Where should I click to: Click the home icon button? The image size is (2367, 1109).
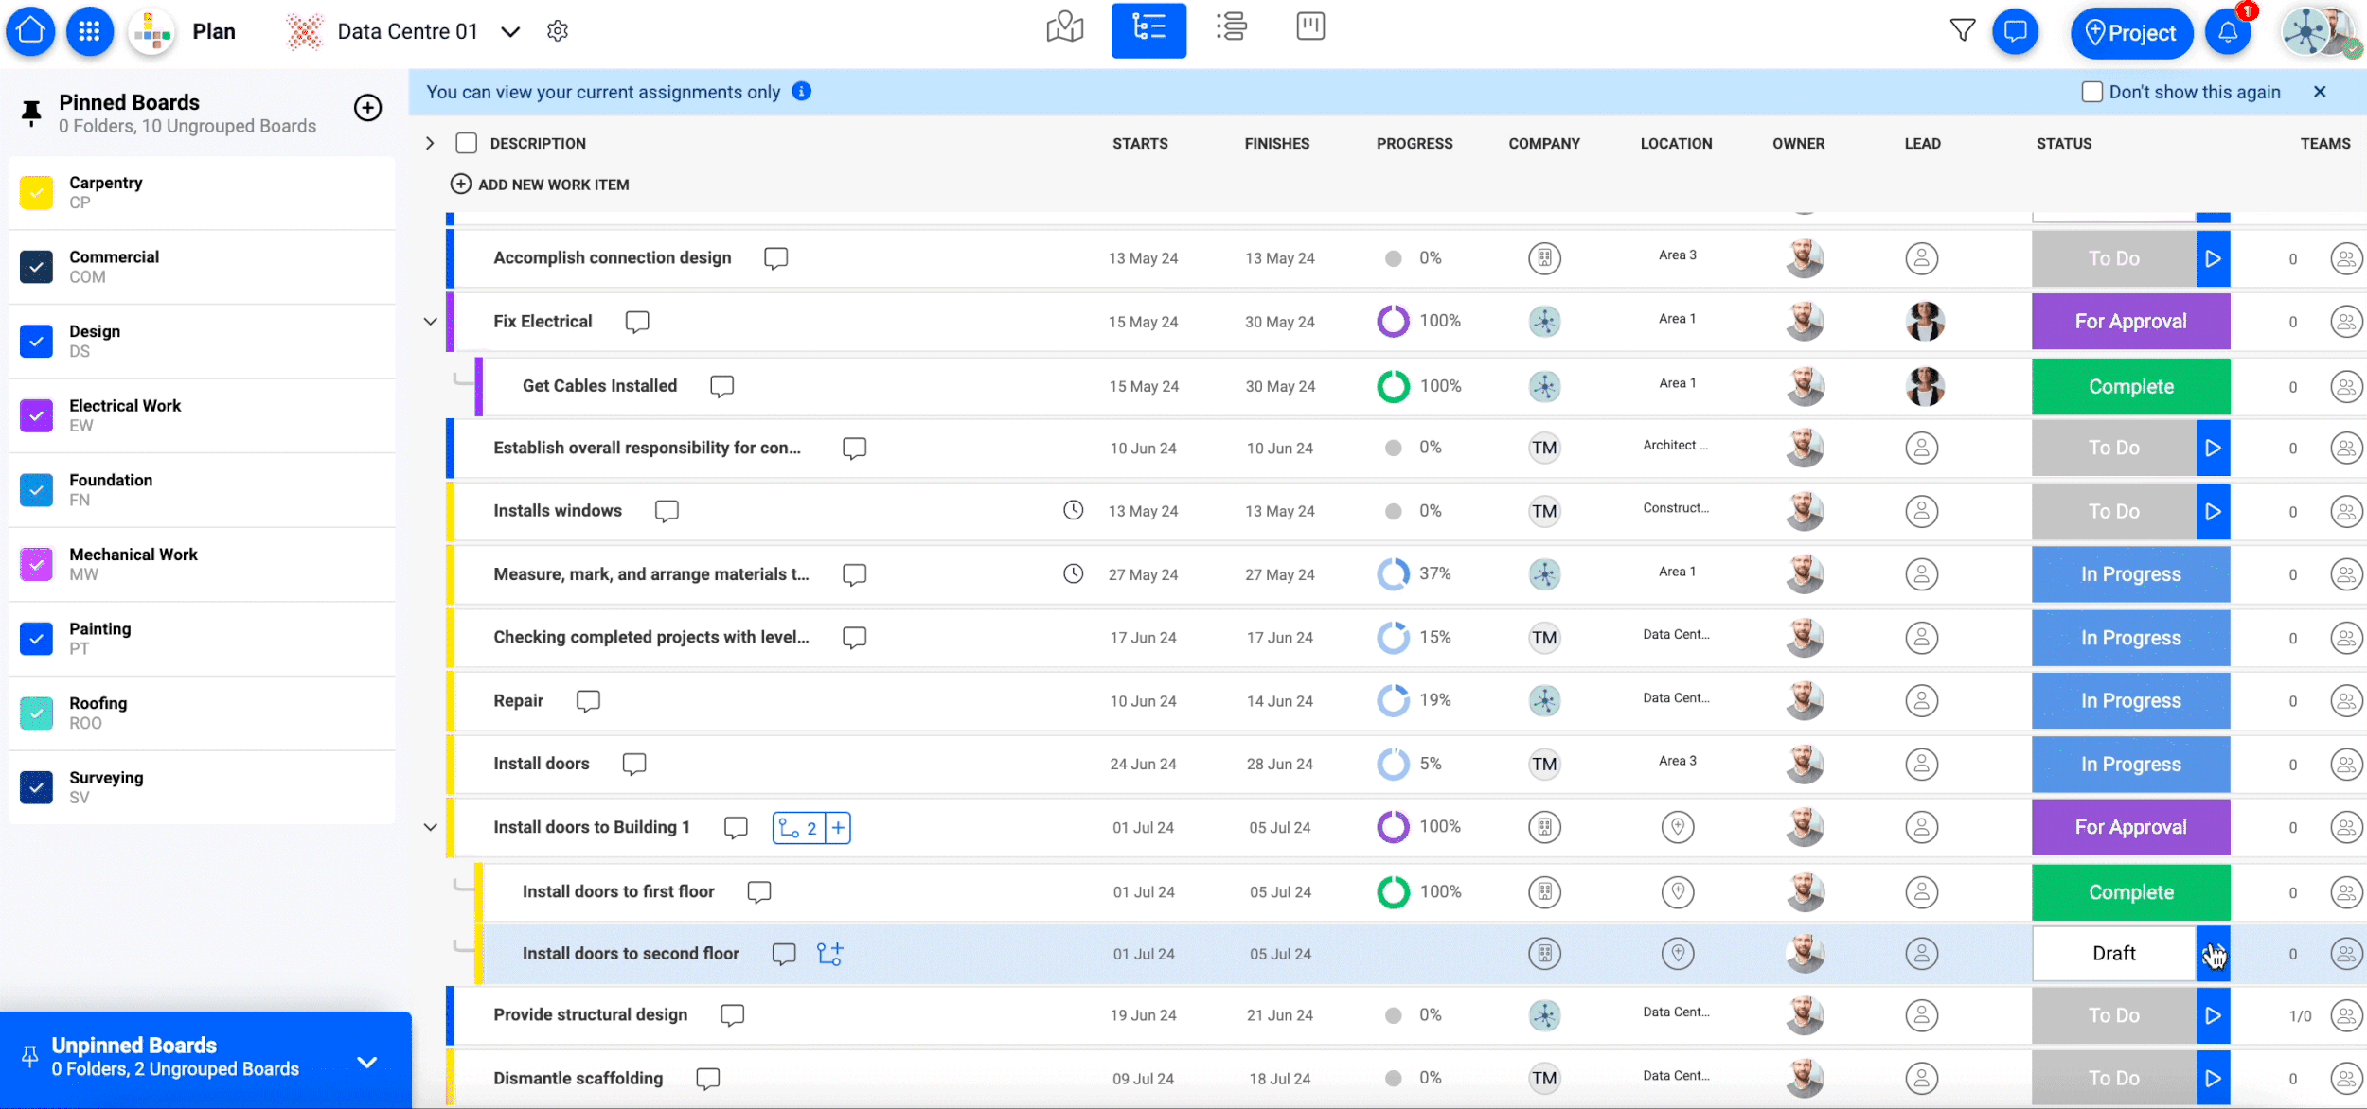click(x=30, y=31)
